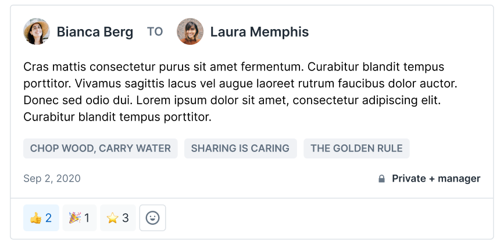Select the SHARING IS CARING tag
Image resolution: width=500 pixels, height=244 pixels.
(x=240, y=148)
